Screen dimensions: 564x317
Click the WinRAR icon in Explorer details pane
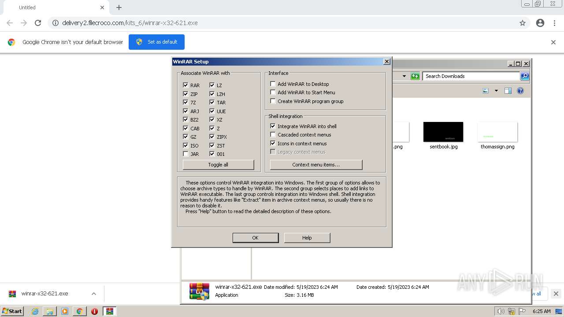point(199,291)
